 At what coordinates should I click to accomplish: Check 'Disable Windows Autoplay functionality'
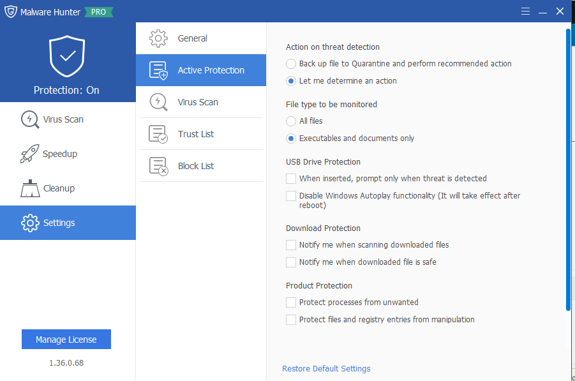click(291, 196)
